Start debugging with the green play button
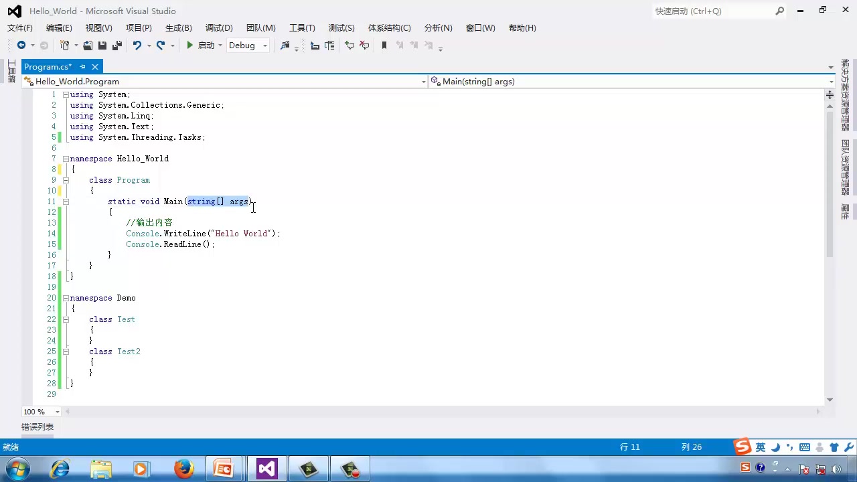Viewport: 857px width, 482px height. coord(190,46)
